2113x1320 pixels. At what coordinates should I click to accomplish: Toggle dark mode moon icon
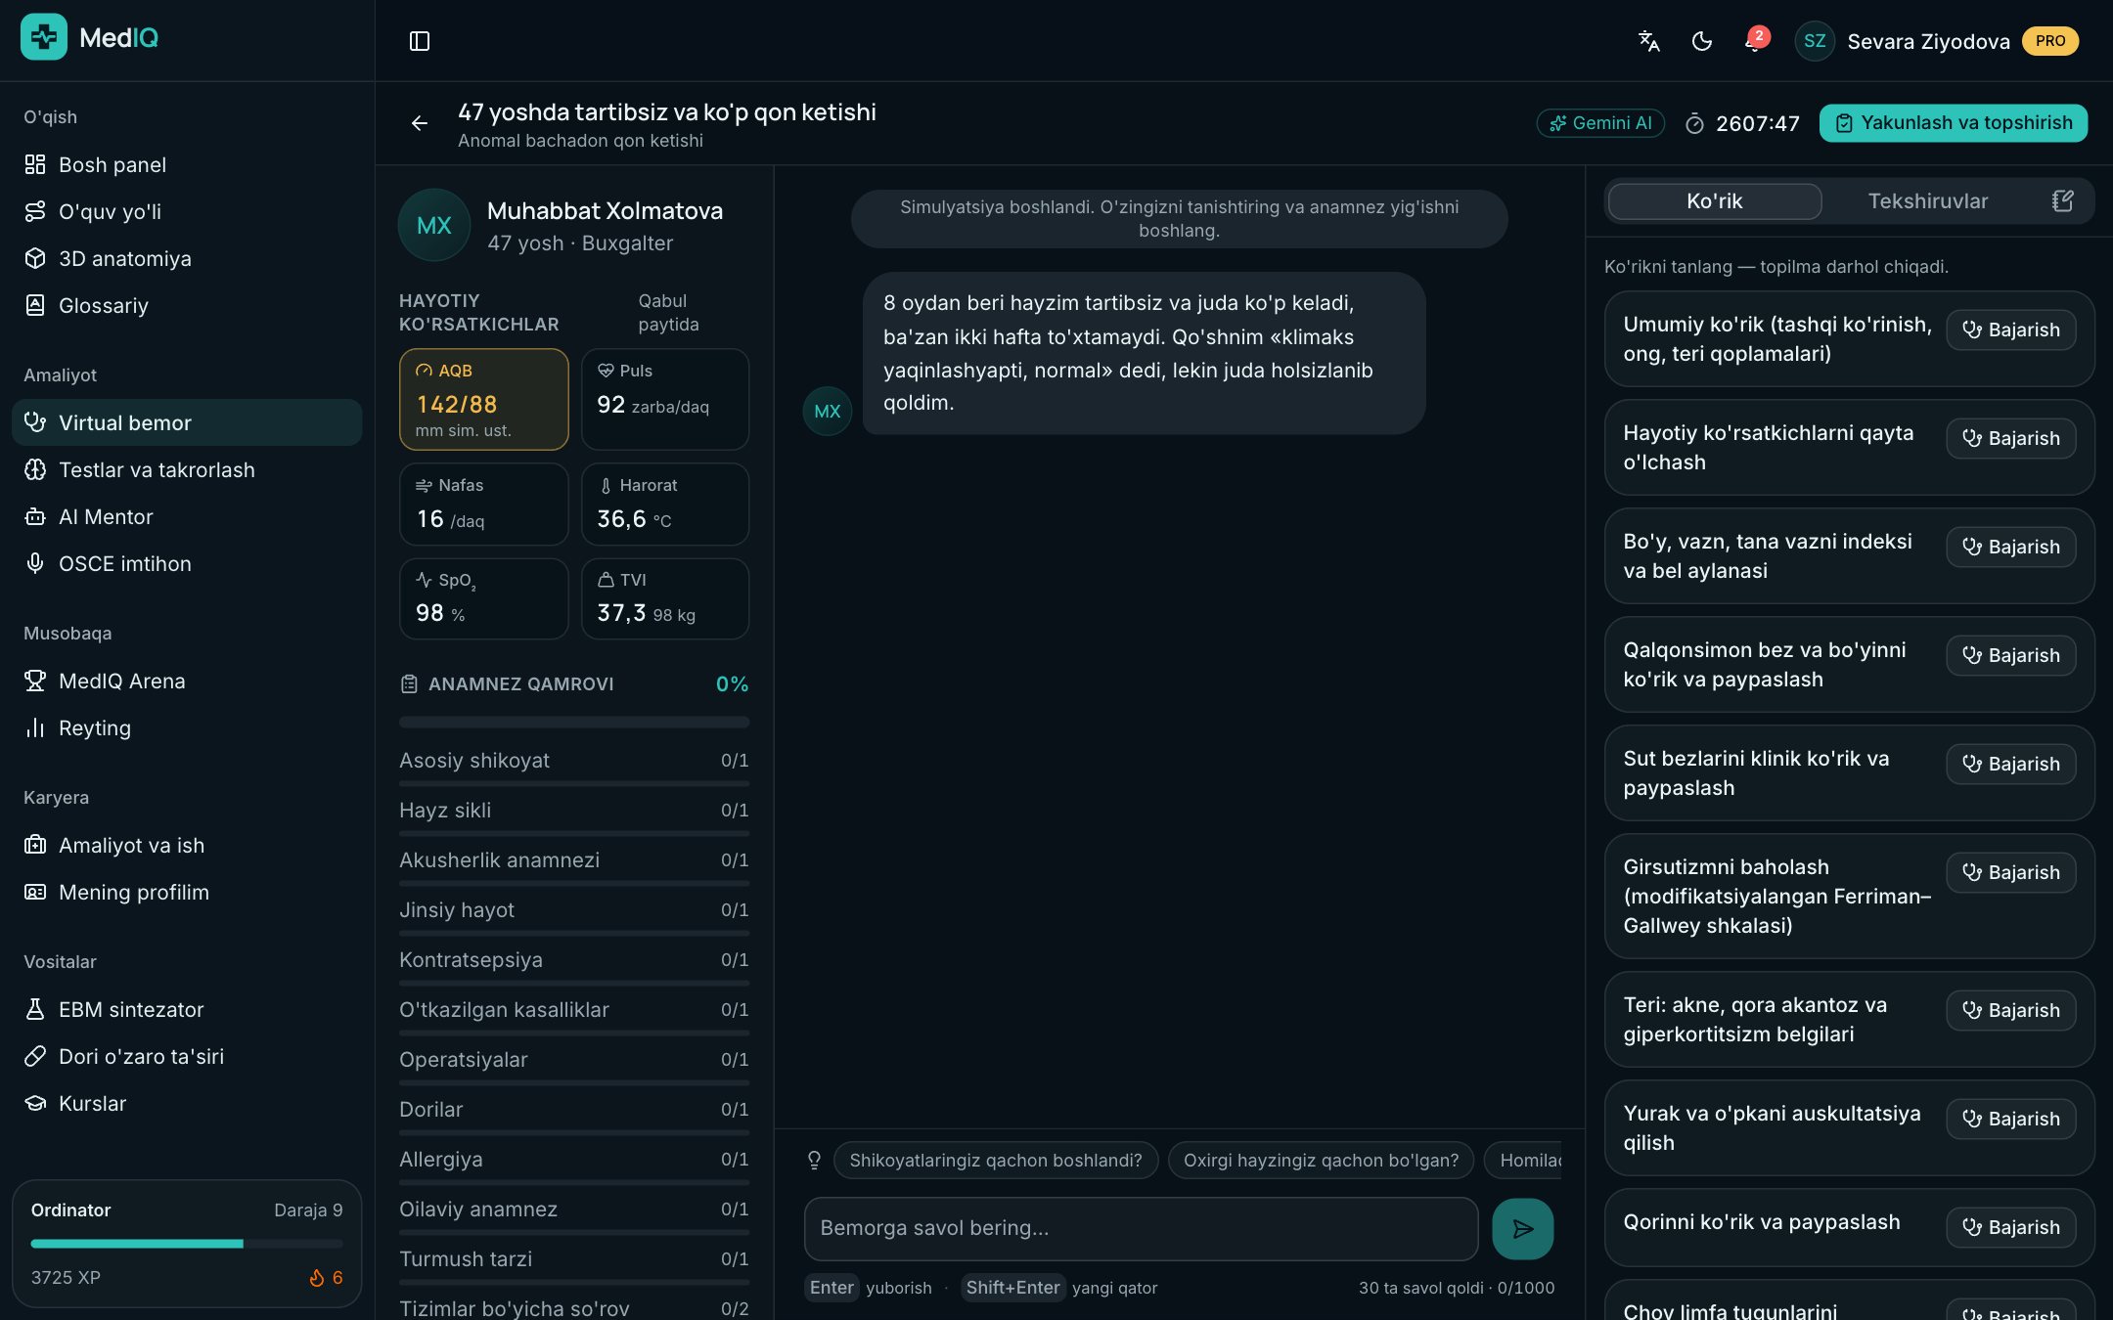[1701, 41]
